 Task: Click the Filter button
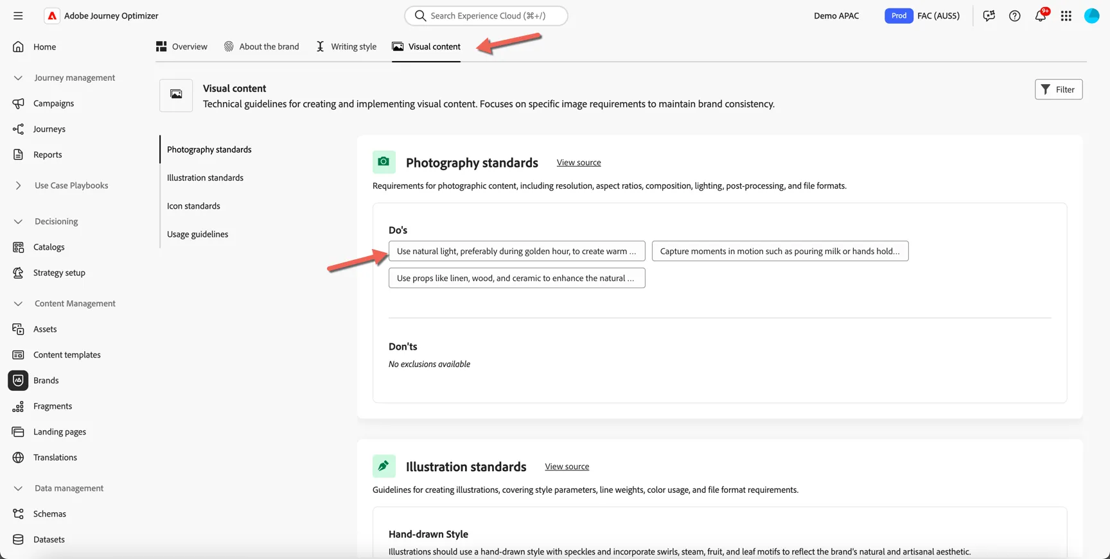[1059, 89]
